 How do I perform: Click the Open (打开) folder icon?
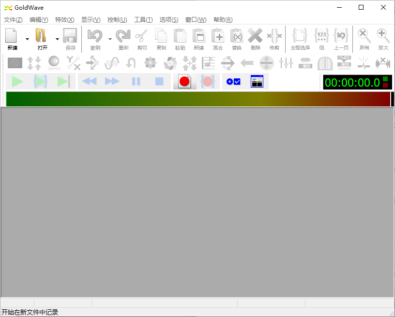click(x=42, y=36)
